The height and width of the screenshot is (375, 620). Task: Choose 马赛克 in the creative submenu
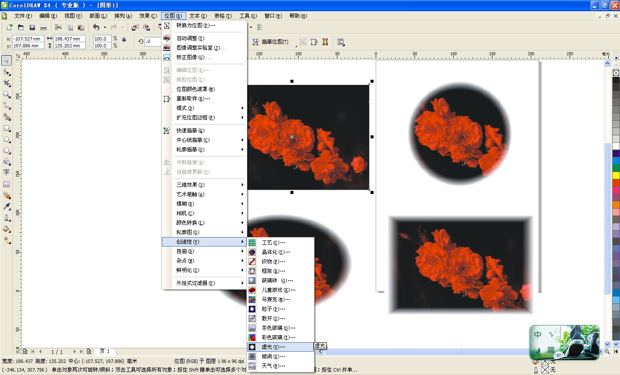click(280, 300)
